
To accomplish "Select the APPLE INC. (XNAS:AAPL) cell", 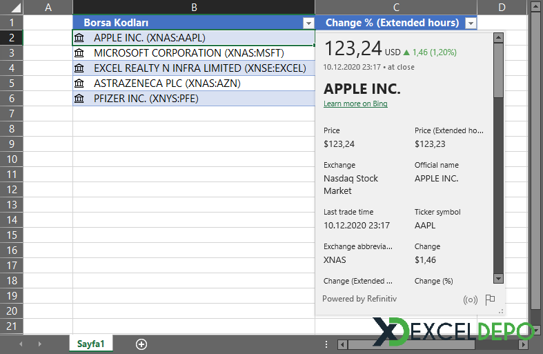I will click(x=194, y=38).
